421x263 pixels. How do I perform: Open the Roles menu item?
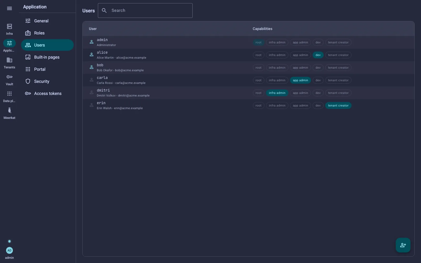pos(47,33)
